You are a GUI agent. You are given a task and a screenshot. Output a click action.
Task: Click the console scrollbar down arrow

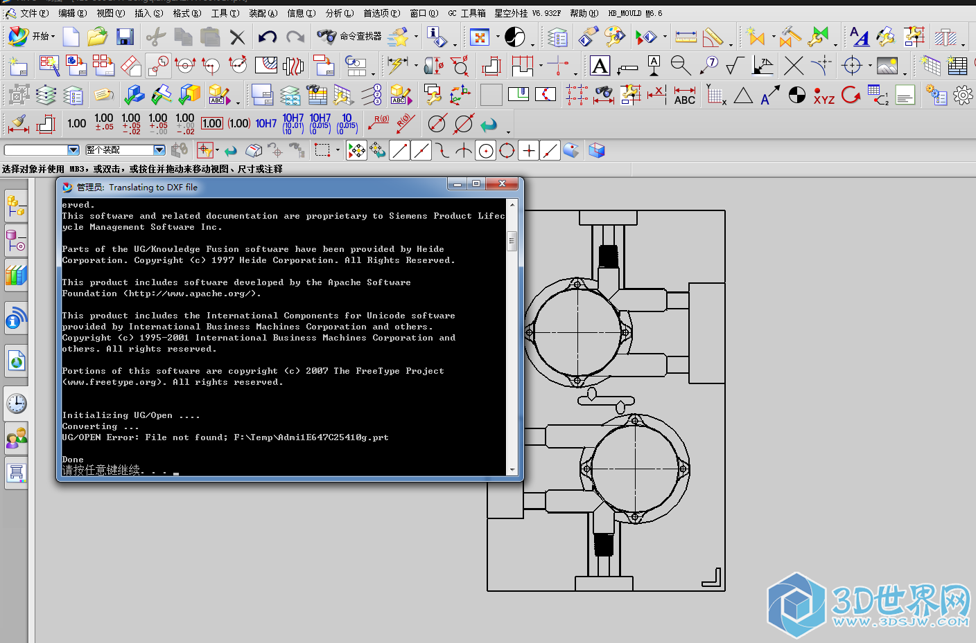click(x=512, y=470)
